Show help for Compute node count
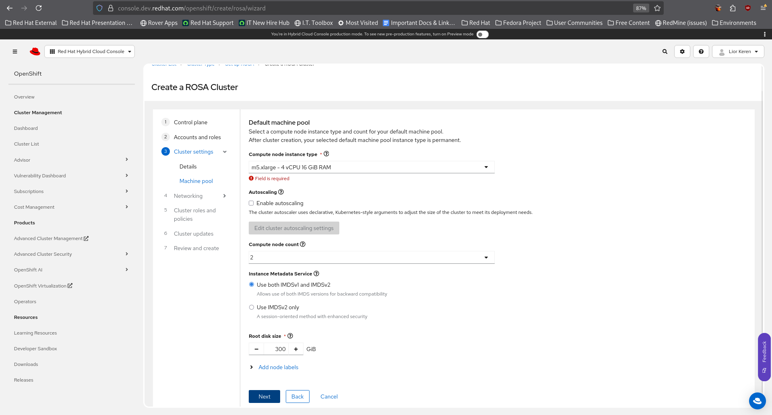 click(303, 244)
